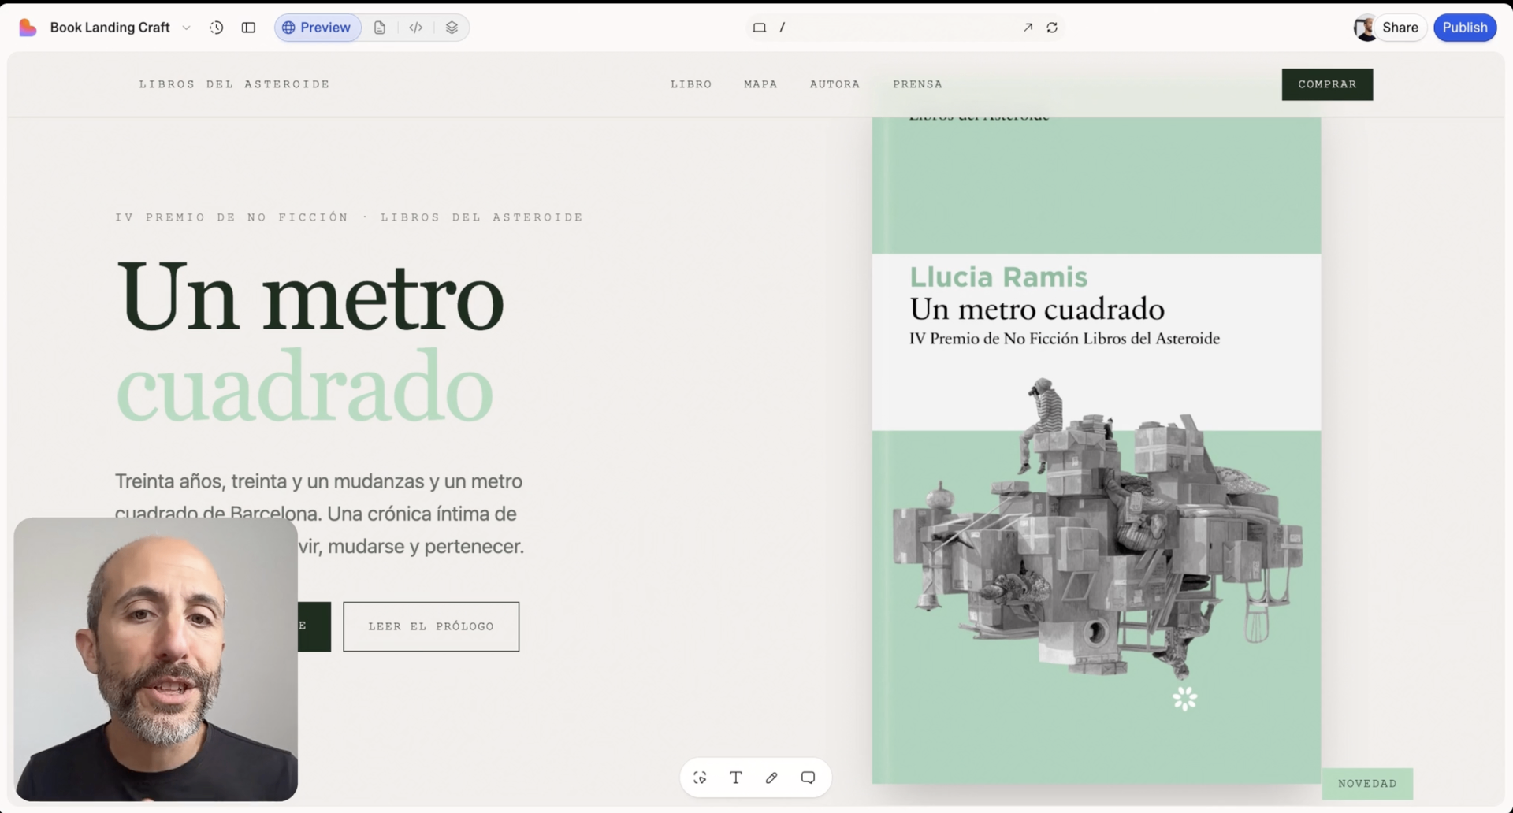Switch to the code view icon
This screenshot has height=813, width=1513.
tap(416, 28)
